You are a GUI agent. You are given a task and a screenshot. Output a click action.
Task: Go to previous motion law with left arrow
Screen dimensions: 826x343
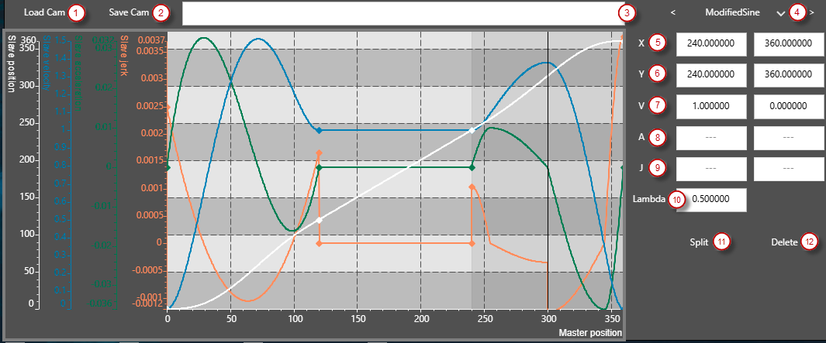point(673,12)
